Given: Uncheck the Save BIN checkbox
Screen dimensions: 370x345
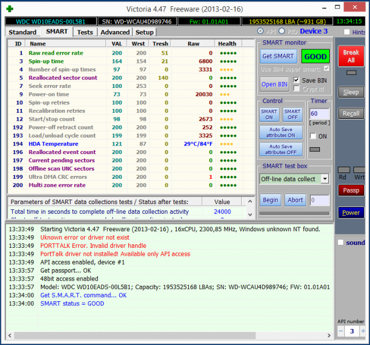Looking at the screenshot, I should [x=296, y=80].
